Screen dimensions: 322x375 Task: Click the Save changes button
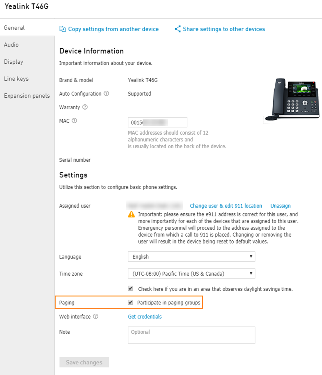coord(84,362)
